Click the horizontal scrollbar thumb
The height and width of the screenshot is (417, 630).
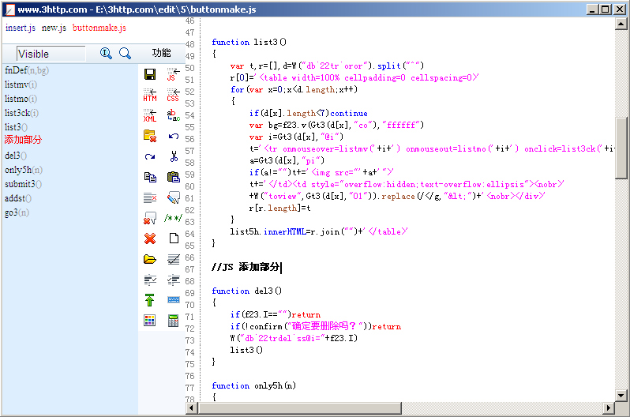pyautogui.click(x=300, y=408)
